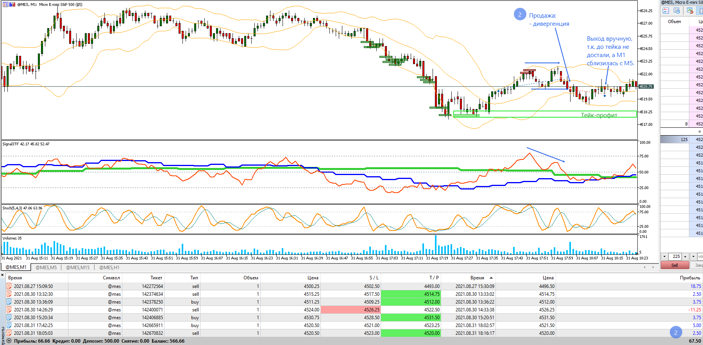Decrease the 225 value with down arrow
The width and height of the screenshot is (703, 345).
click(x=664, y=256)
